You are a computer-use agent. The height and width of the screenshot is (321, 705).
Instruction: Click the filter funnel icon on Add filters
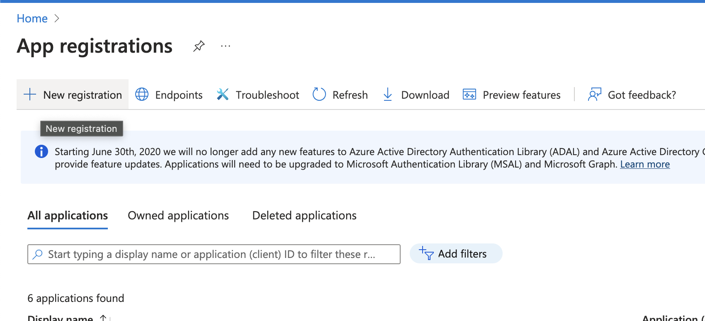tap(426, 253)
